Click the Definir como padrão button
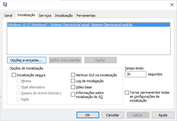Screen dimensions: 177x121 65,60
